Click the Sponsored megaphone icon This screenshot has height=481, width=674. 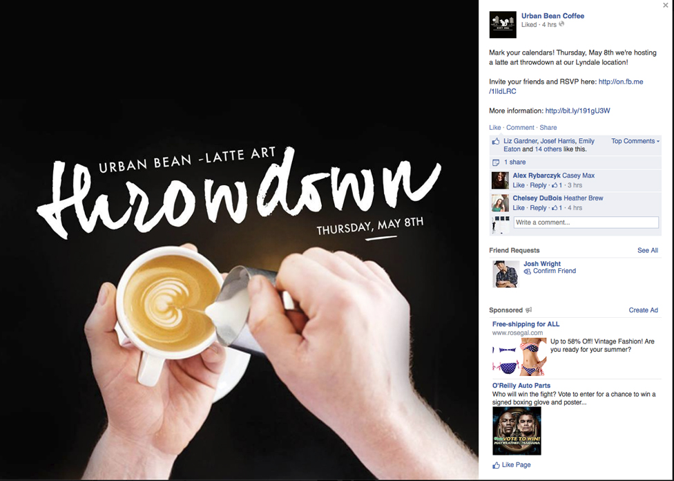(529, 310)
